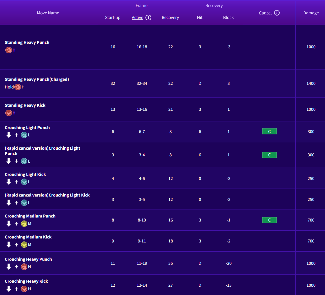Select the Standing Heavy Punch(Charged) move name

[37, 79]
